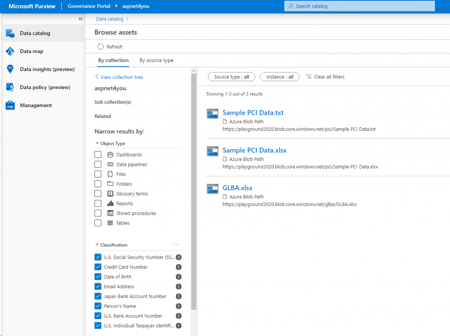Screen dimensions: 450x336
Task: Click the Search catalog input field
Action: (x=359, y=6)
